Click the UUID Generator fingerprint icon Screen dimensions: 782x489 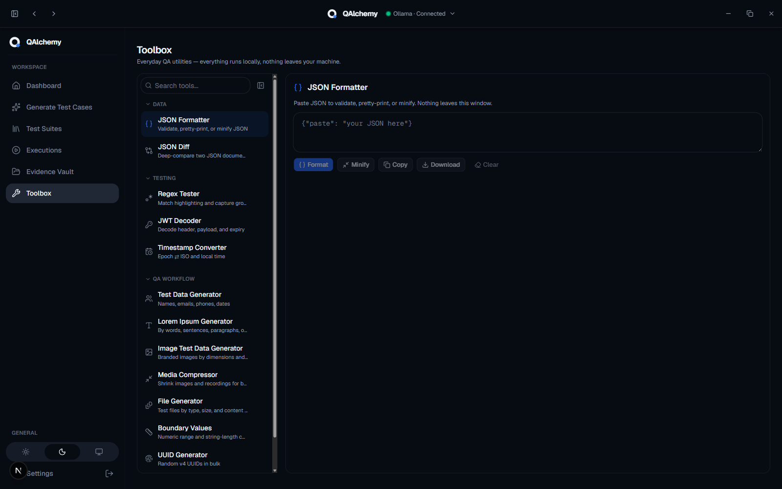click(149, 459)
